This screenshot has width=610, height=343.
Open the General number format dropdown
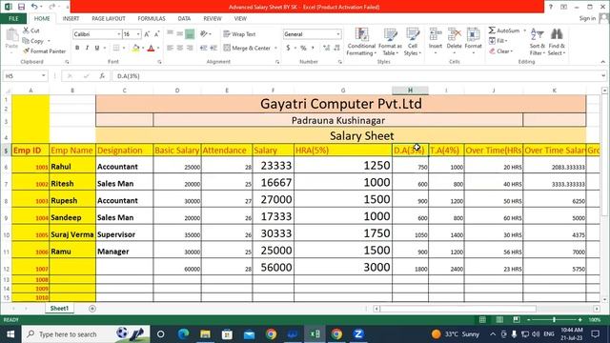click(x=338, y=34)
